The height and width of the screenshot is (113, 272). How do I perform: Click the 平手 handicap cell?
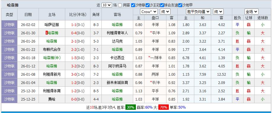click(155, 91)
